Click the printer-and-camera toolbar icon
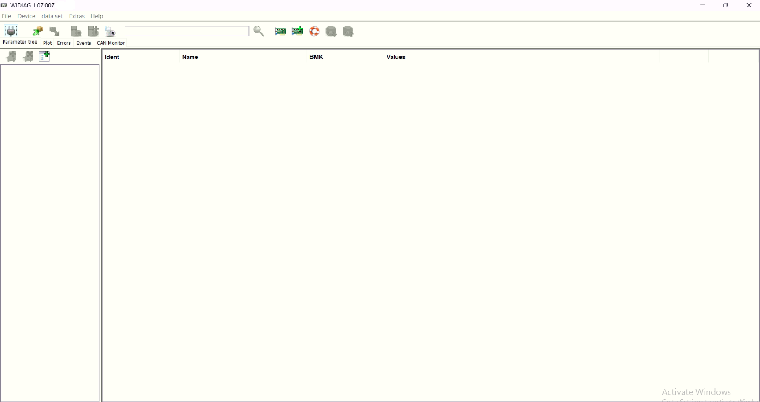 [110, 31]
